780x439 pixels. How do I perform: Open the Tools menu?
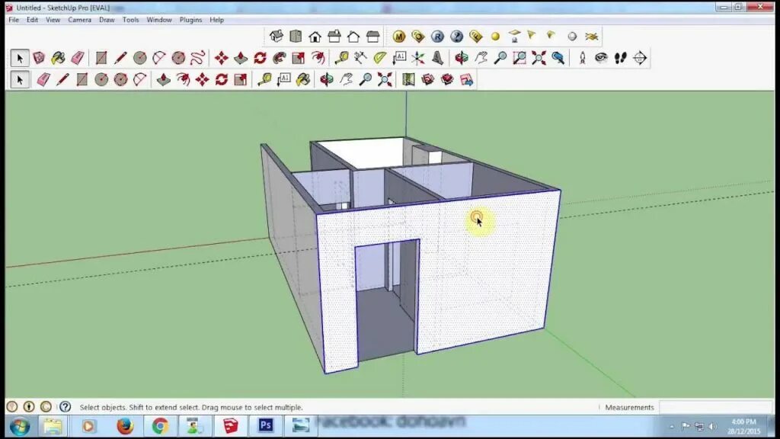(130, 20)
